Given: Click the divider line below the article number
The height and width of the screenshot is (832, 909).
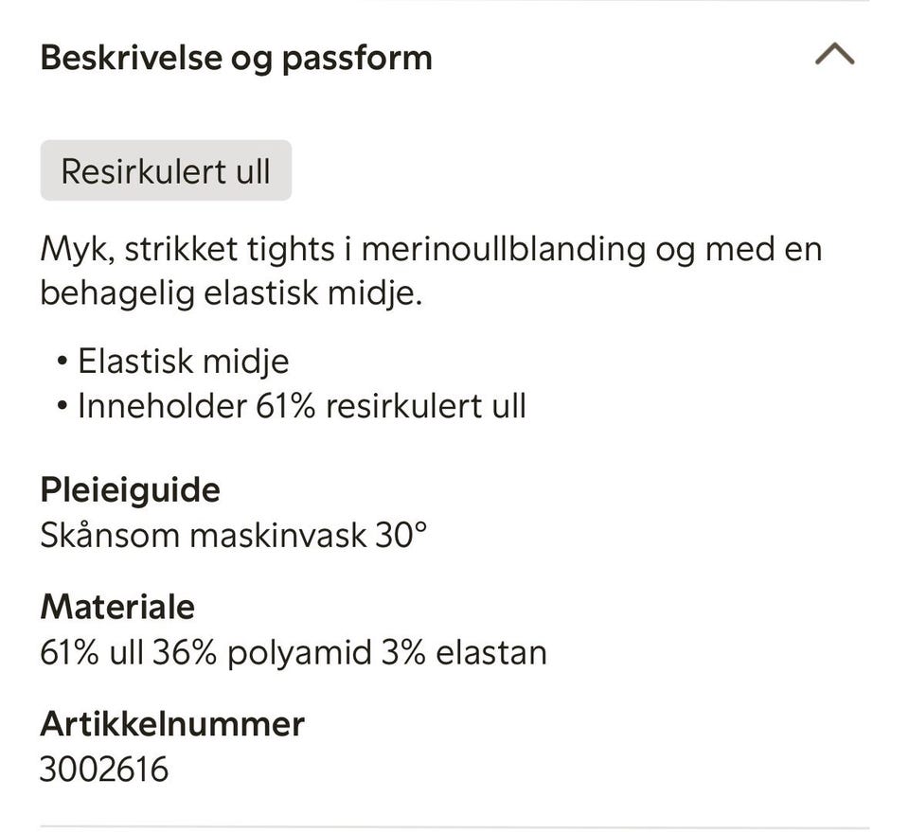Looking at the screenshot, I should [x=454, y=826].
